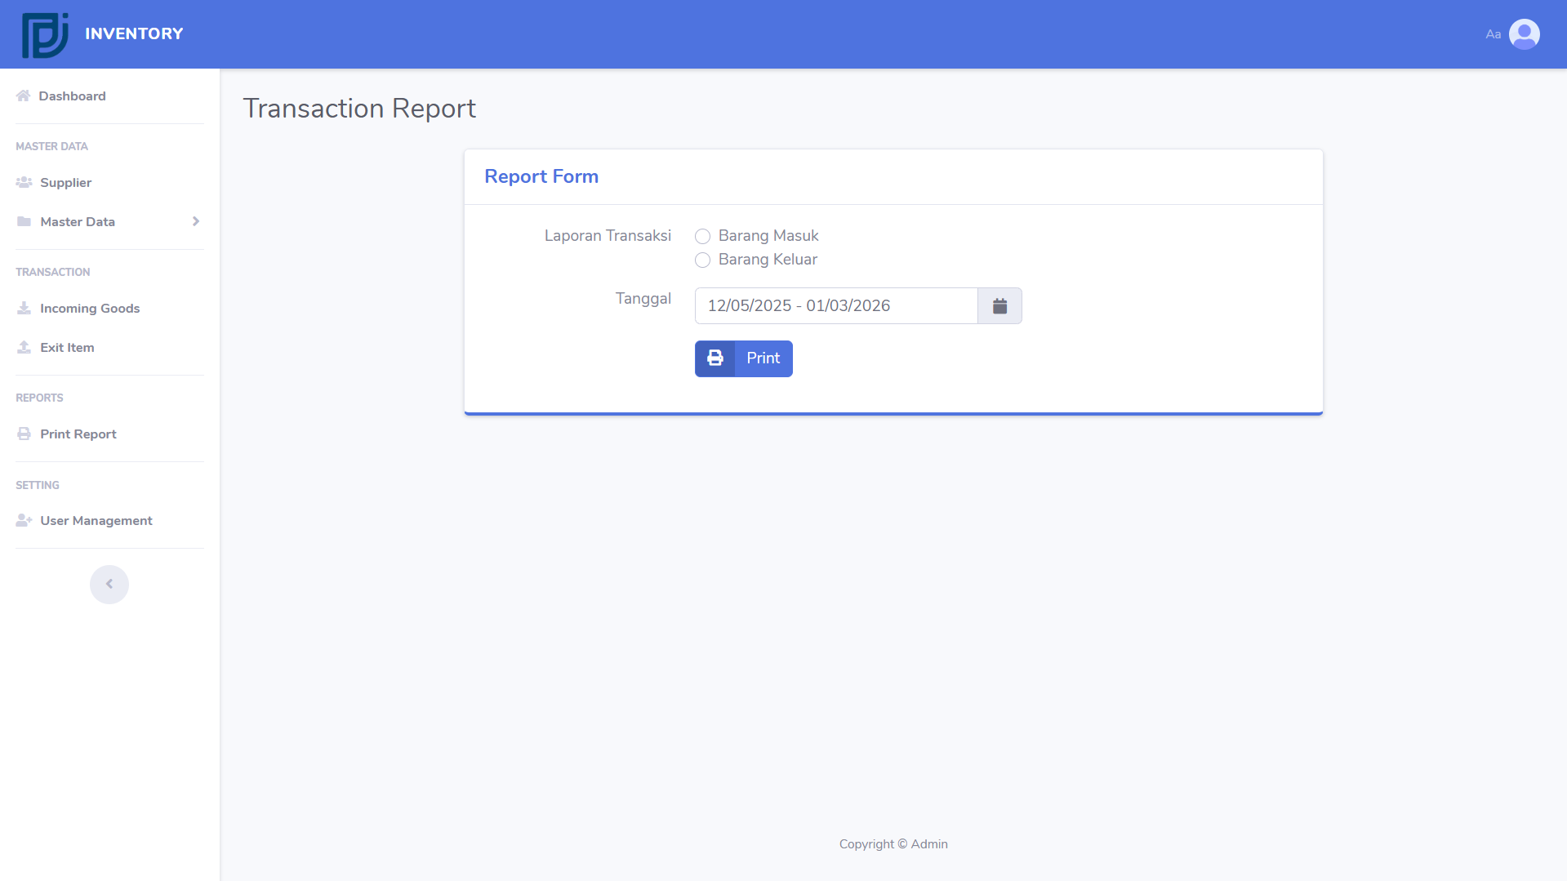The height and width of the screenshot is (881, 1567).
Task: Click the Exit Item upload icon
Action: tap(24, 348)
